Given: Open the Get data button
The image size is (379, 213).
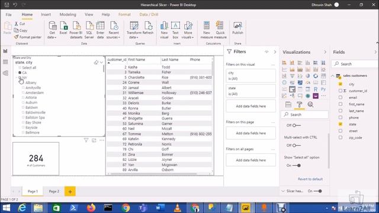Looking at the screenshot, I should point(52,30).
